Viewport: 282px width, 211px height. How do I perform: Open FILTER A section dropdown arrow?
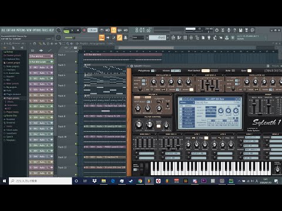click(x=170, y=94)
